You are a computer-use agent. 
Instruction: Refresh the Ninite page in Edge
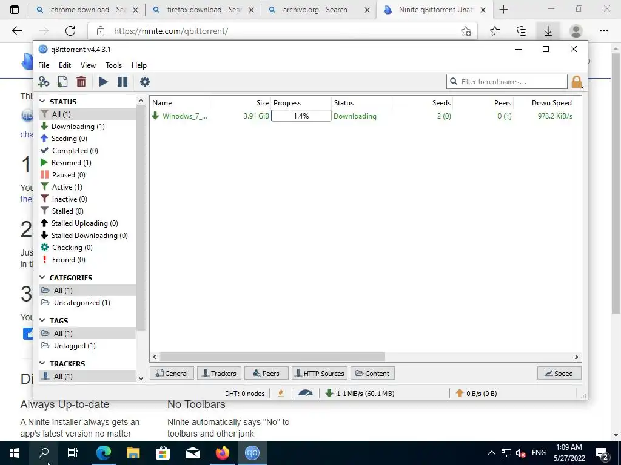click(70, 31)
